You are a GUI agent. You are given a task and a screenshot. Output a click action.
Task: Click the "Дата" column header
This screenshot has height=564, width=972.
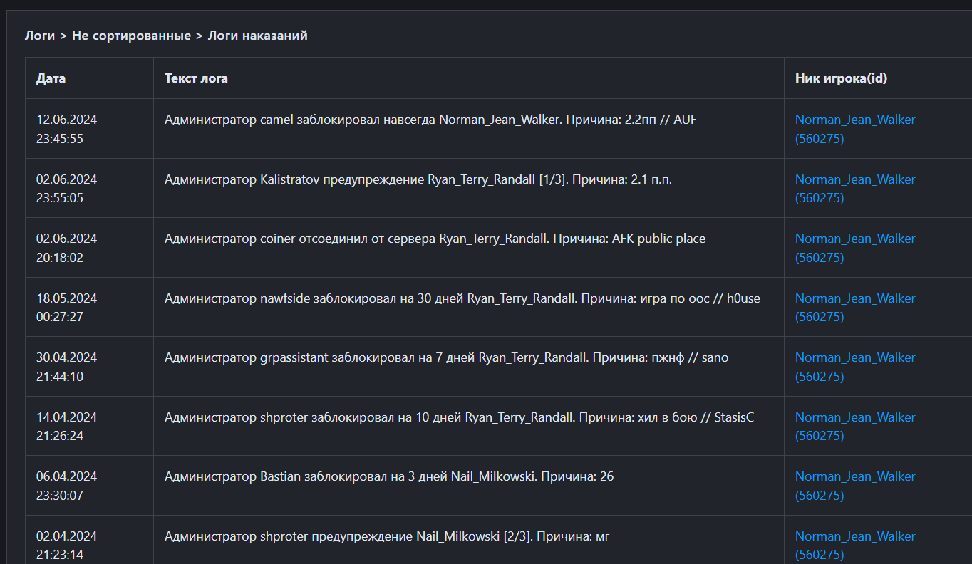coord(51,78)
